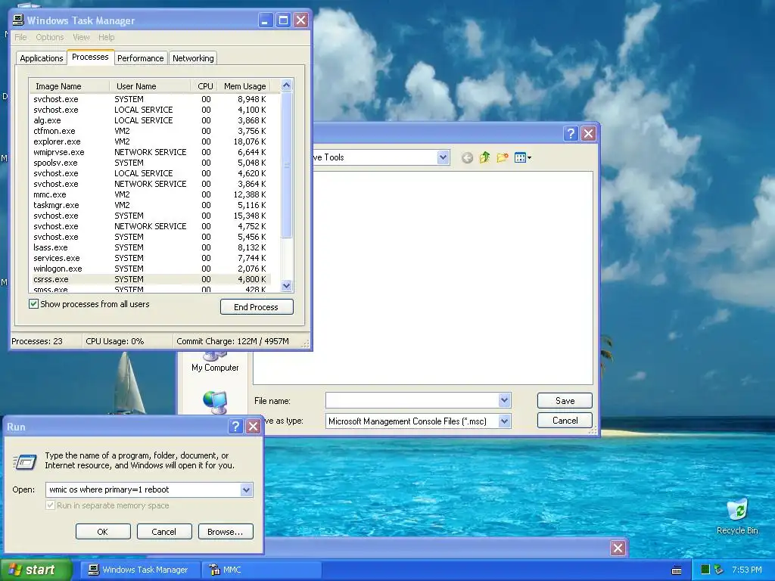Select My Computer in Save dialog places bar
Screen dimensions: 775x581
click(215, 362)
